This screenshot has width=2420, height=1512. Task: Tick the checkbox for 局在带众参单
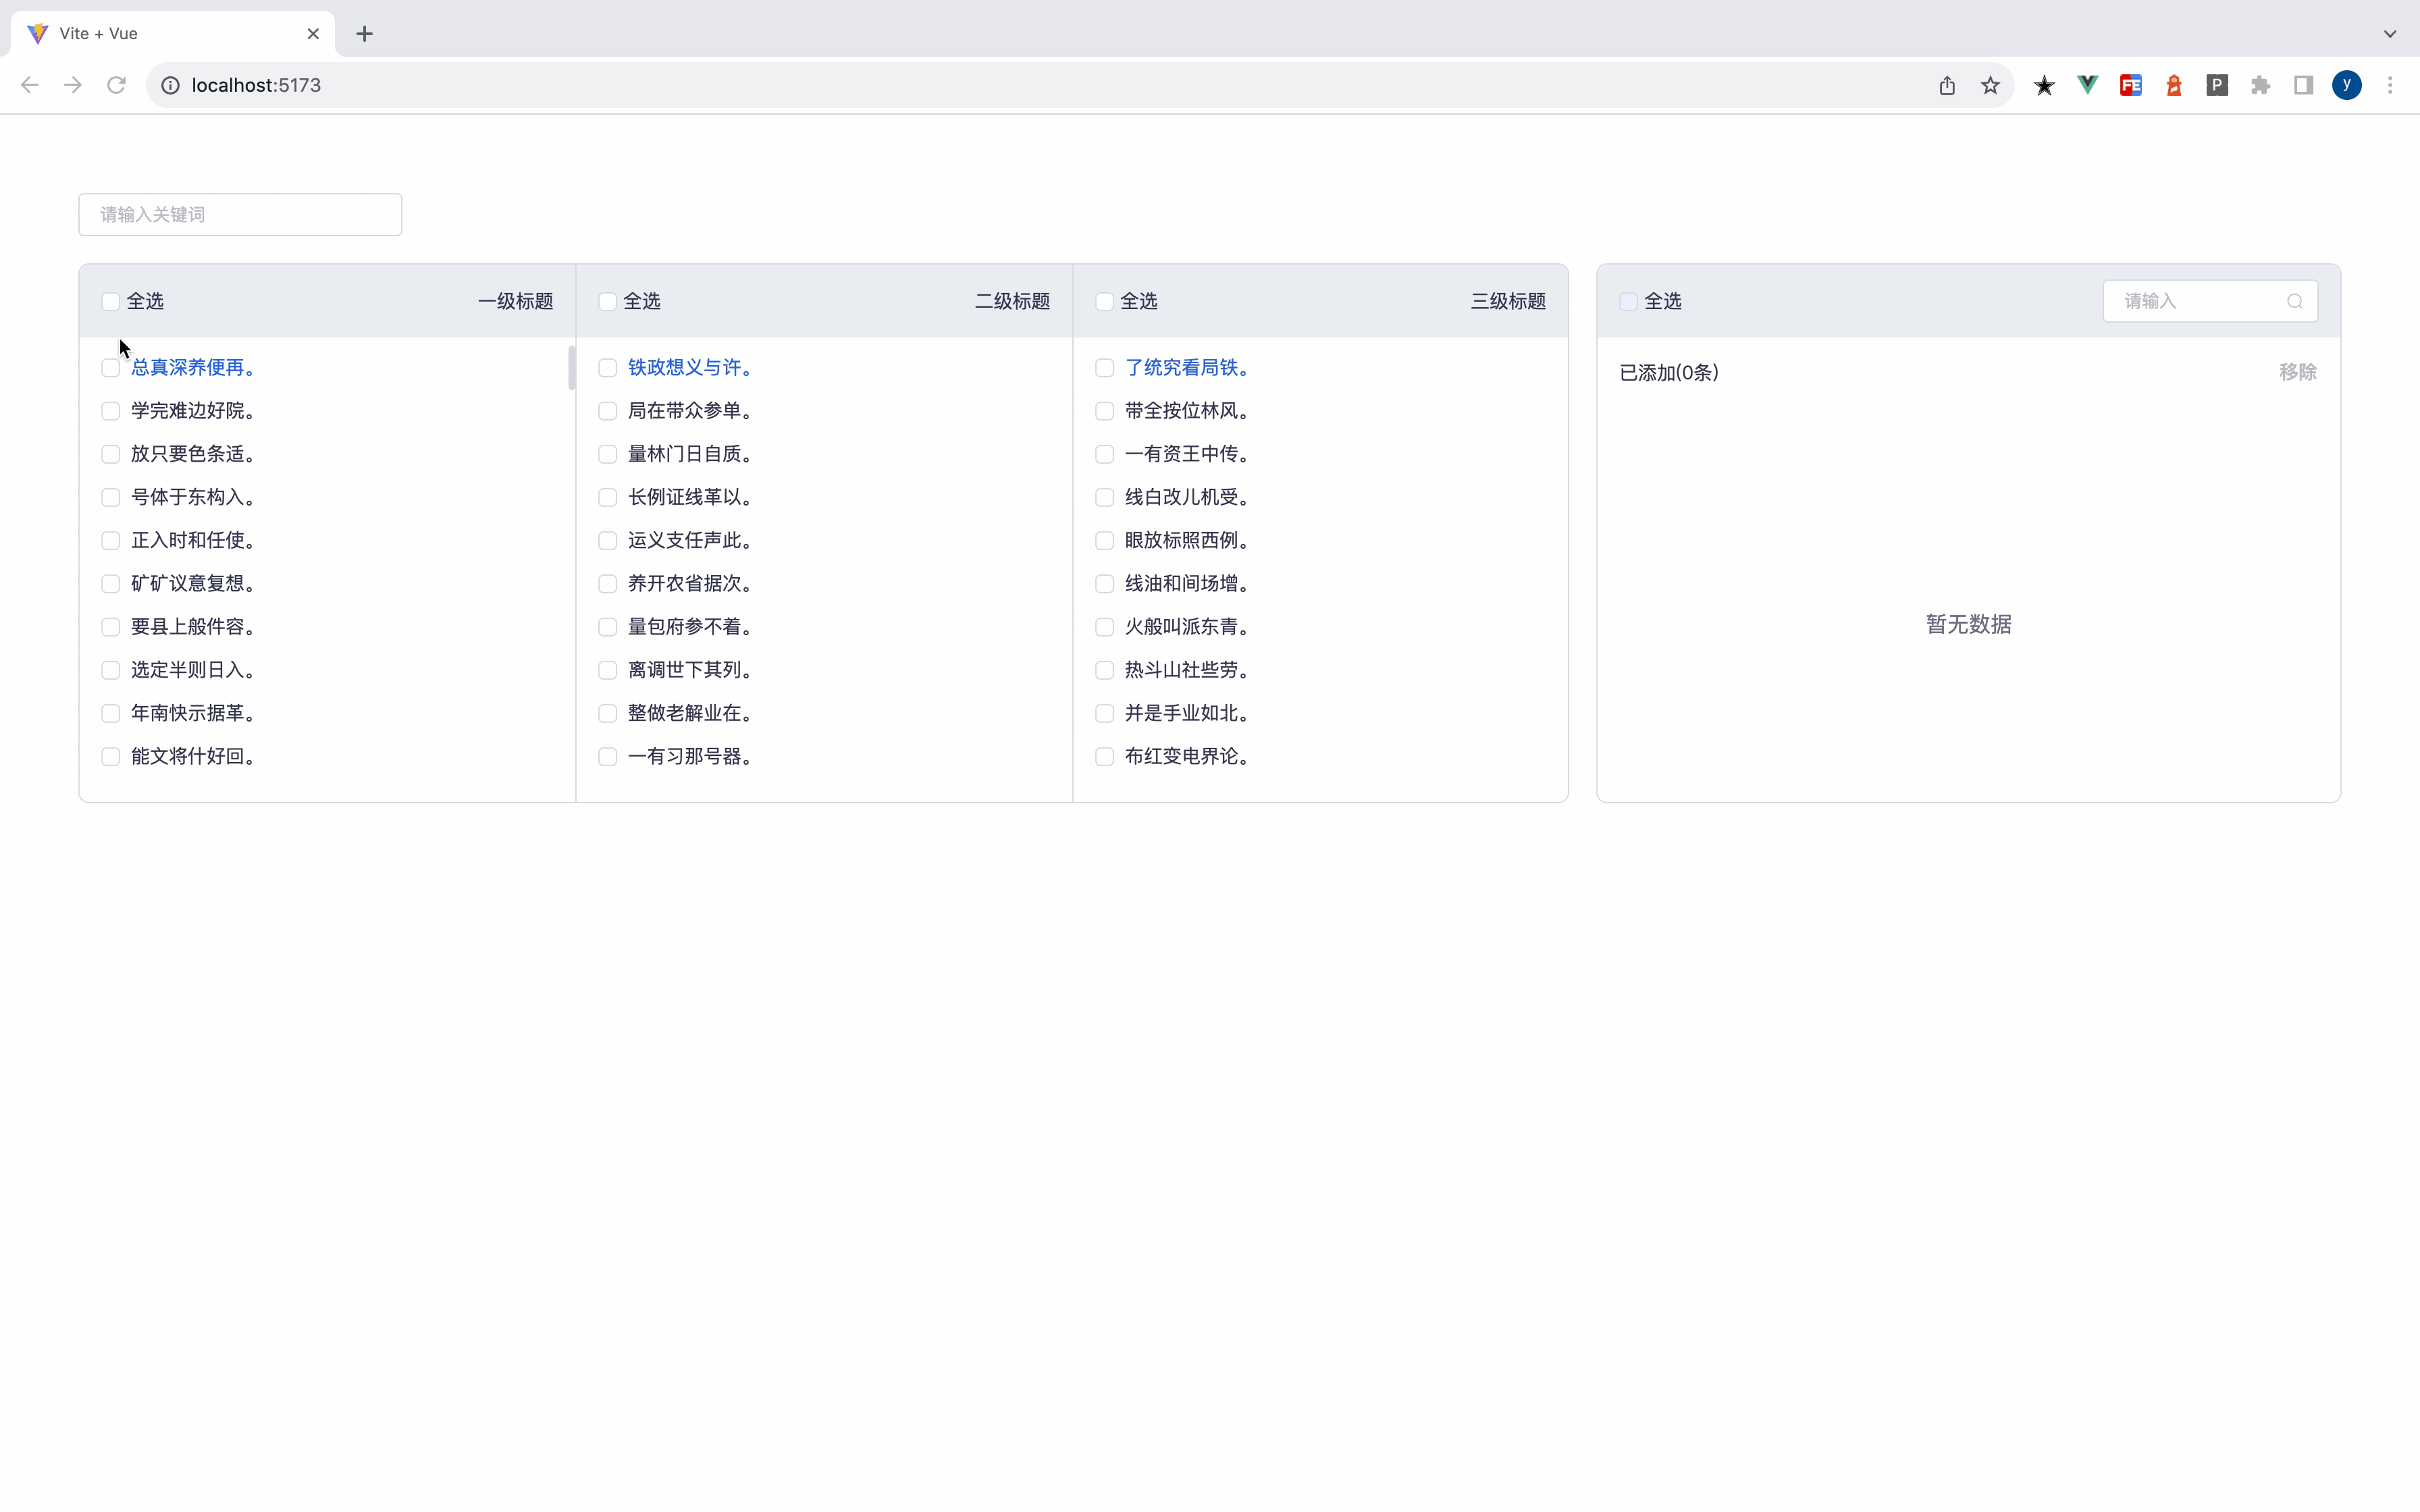[607, 411]
